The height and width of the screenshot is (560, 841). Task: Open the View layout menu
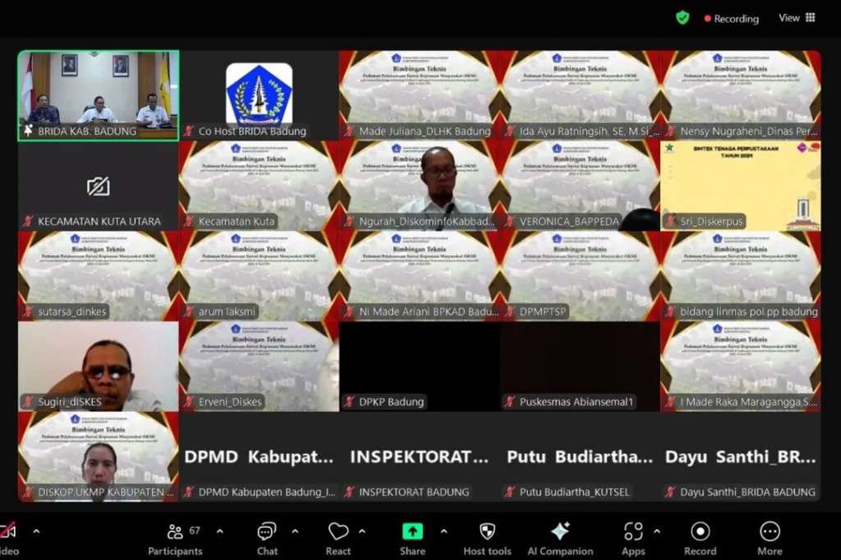coord(796,18)
